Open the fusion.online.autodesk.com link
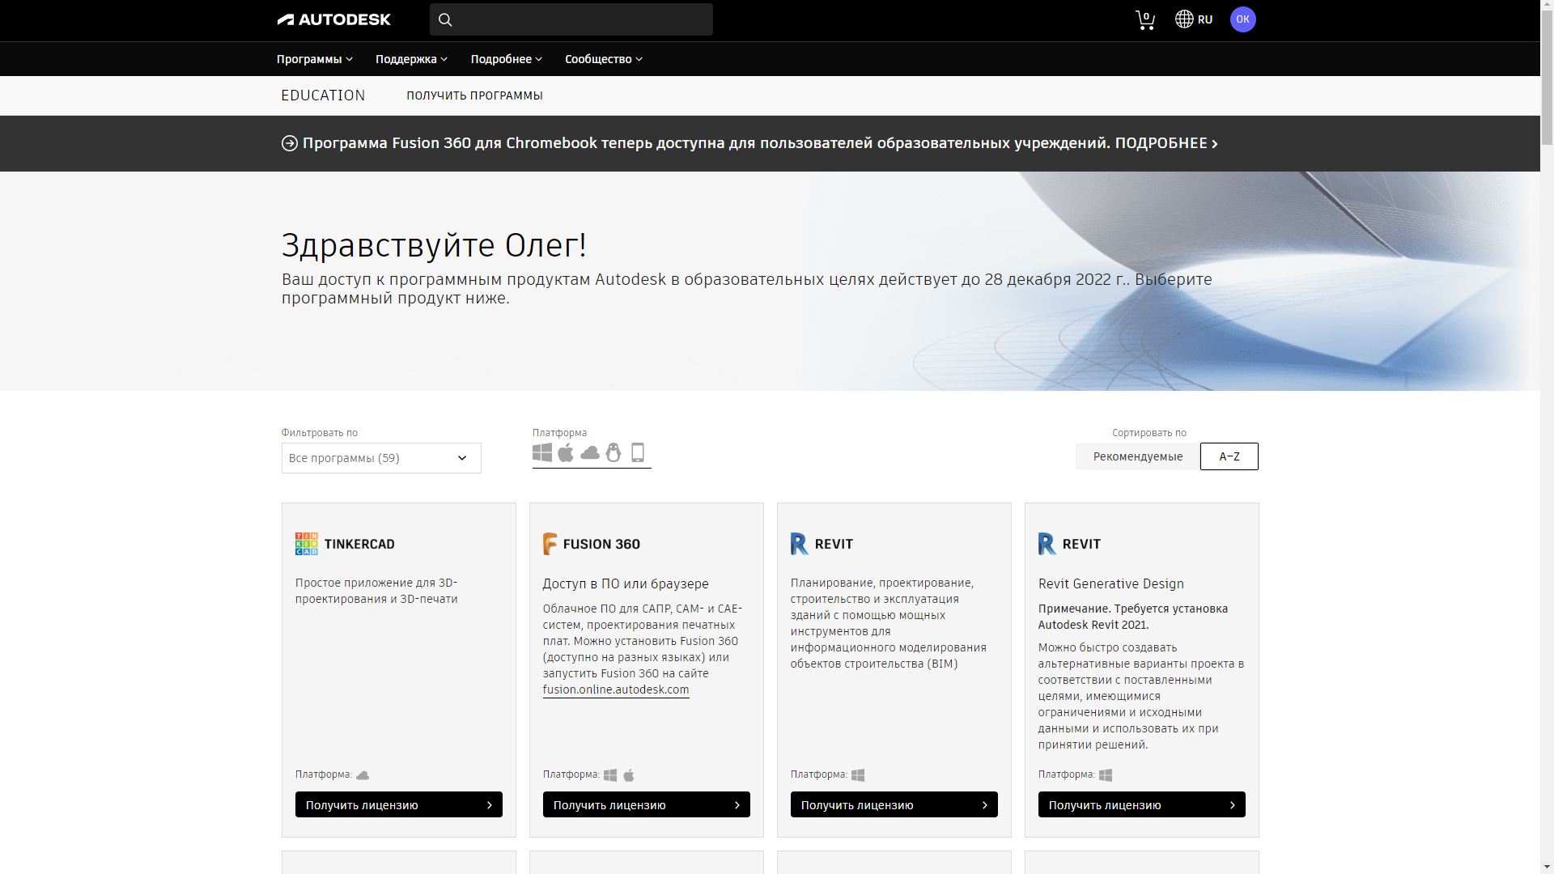 tap(616, 689)
